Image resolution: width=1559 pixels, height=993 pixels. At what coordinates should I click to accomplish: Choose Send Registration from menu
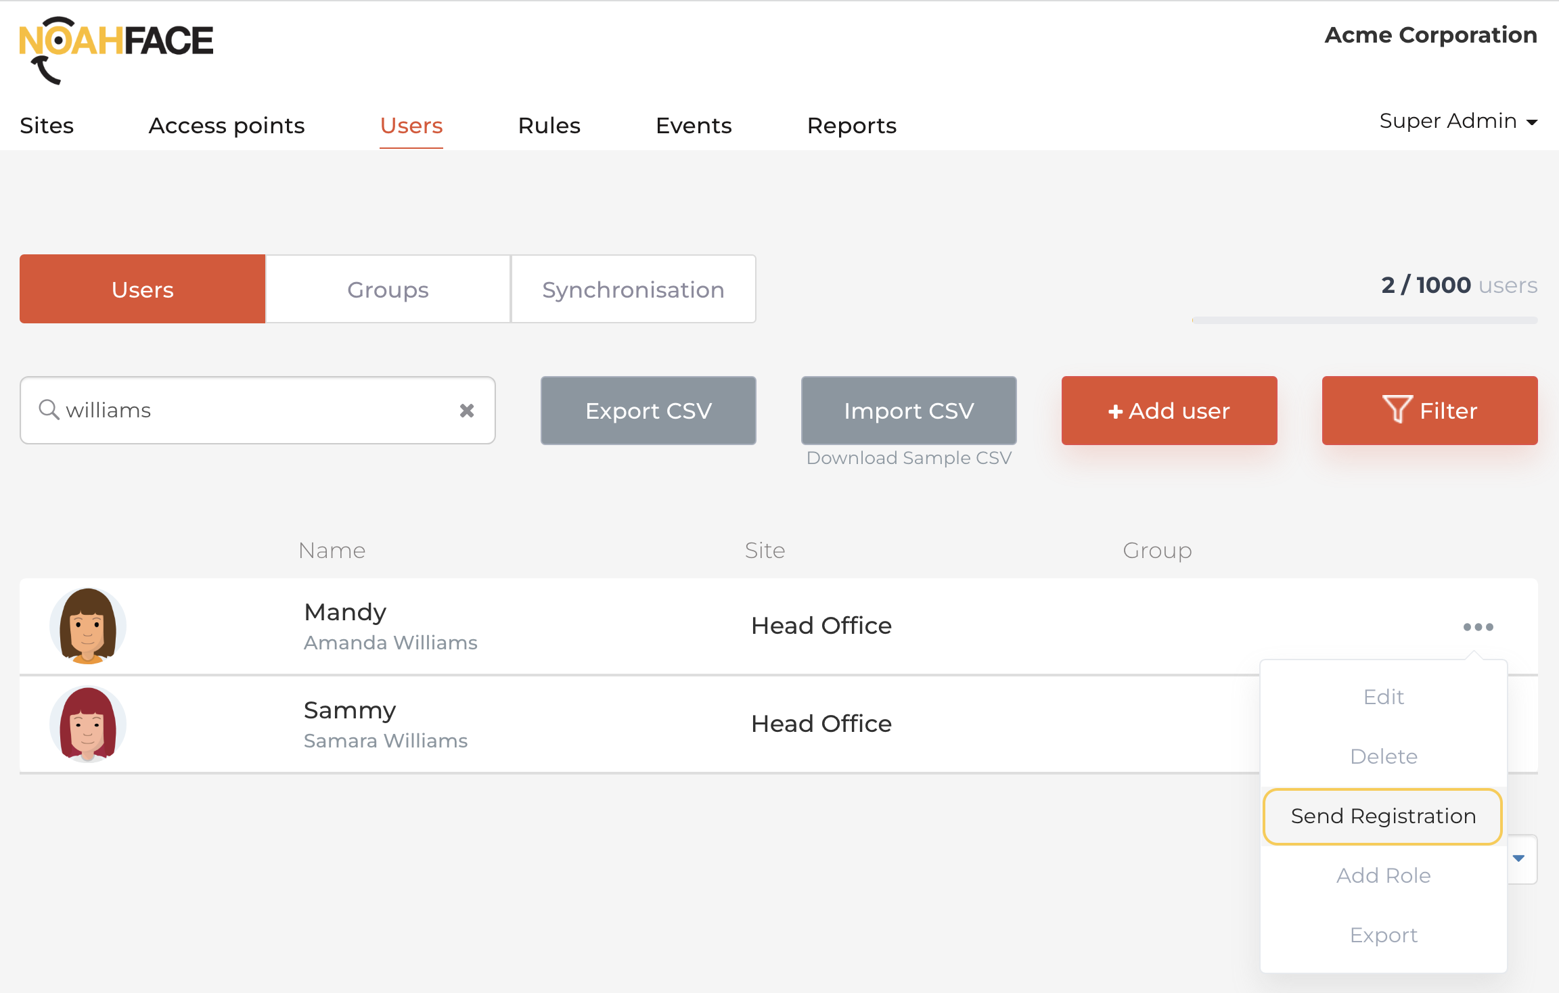click(x=1382, y=816)
